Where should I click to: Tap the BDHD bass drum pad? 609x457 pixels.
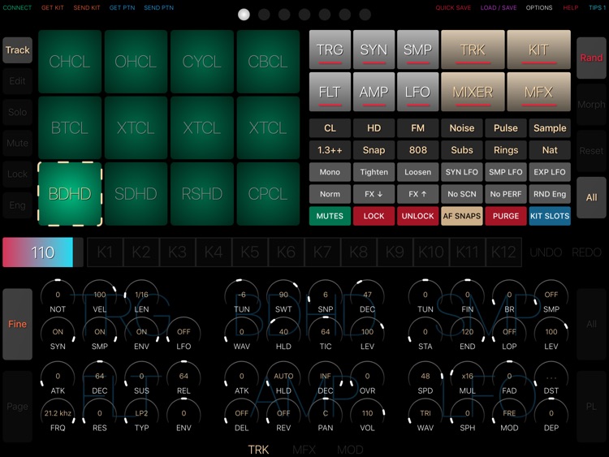pyautogui.click(x=70, y=194)
